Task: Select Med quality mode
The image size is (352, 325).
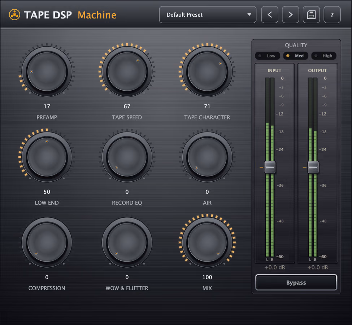Action: pyautogui.click(x=296, y=56)
